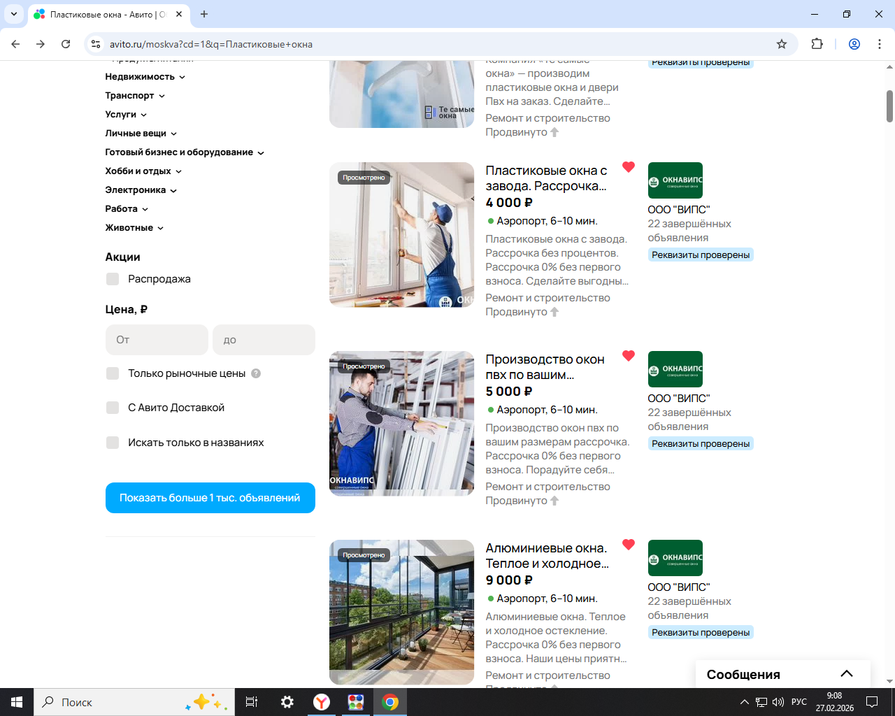Open the Windows Start menu
Screen dimensions: 895x716
click(x=17, y=702)
